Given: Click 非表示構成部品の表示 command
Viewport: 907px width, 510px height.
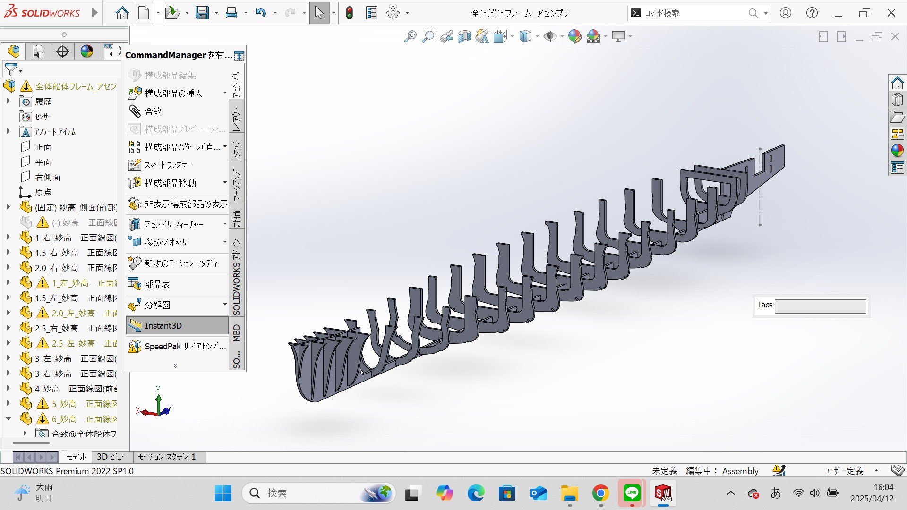Looking at the screenshot, I should (178, 204).
